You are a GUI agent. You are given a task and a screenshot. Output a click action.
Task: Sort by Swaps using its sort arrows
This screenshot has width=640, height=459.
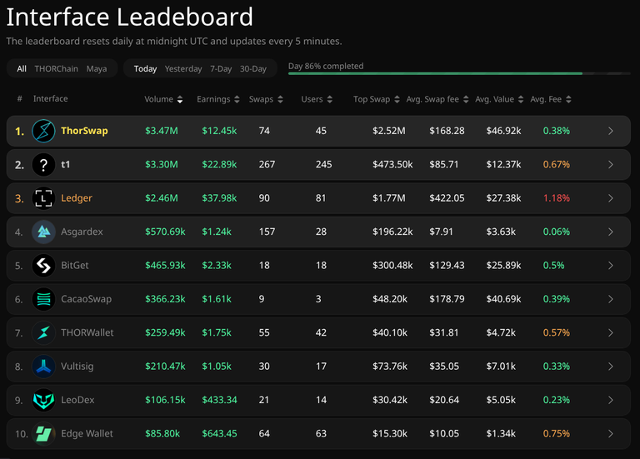[x=280, y=100]
